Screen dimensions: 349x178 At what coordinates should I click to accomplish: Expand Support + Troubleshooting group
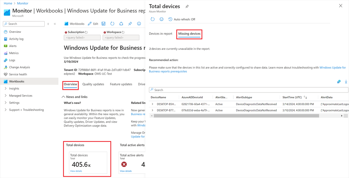click(6, 110)
